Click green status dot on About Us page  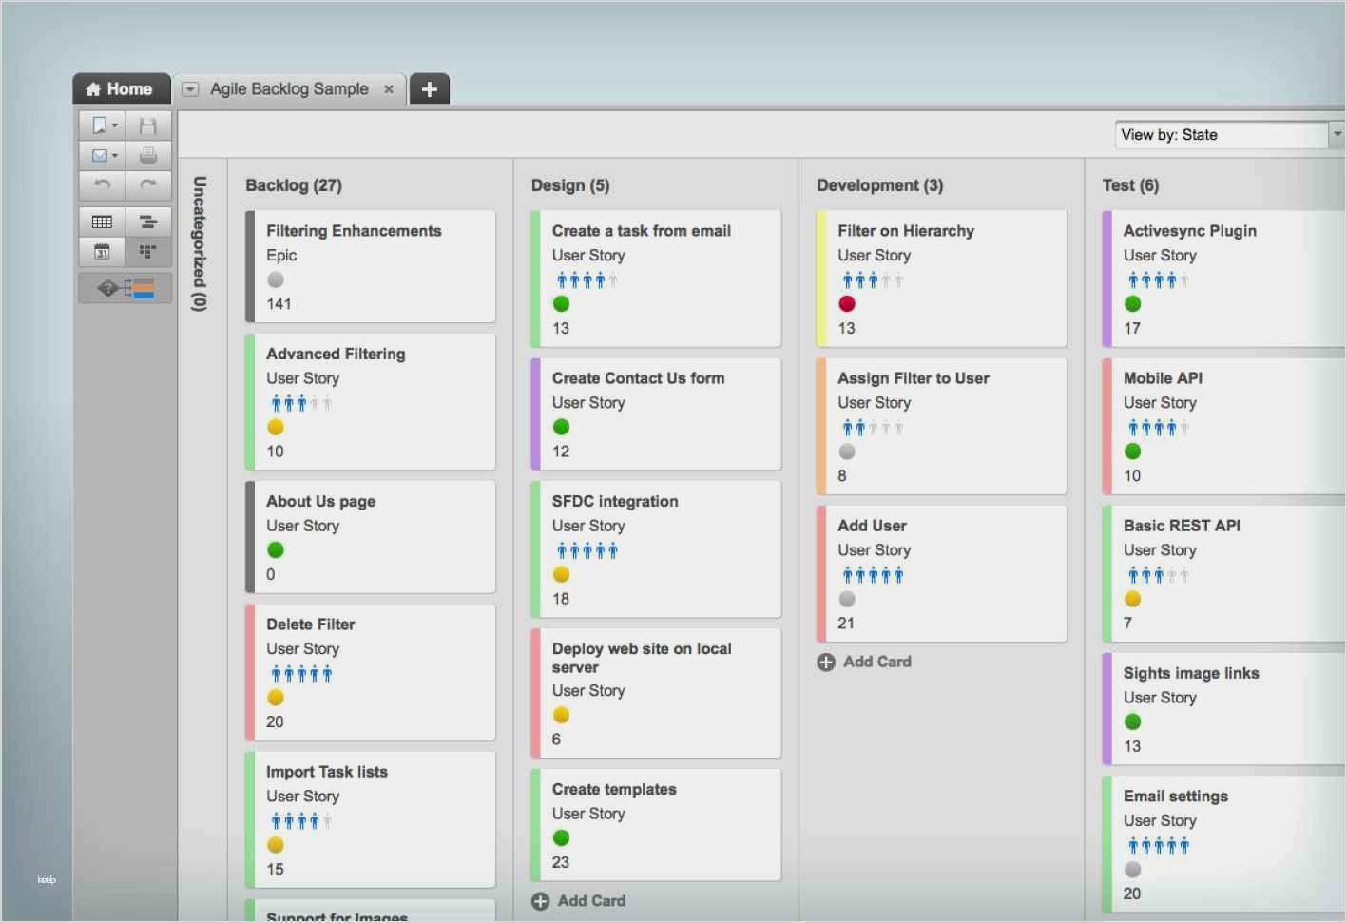coord(276,549)
